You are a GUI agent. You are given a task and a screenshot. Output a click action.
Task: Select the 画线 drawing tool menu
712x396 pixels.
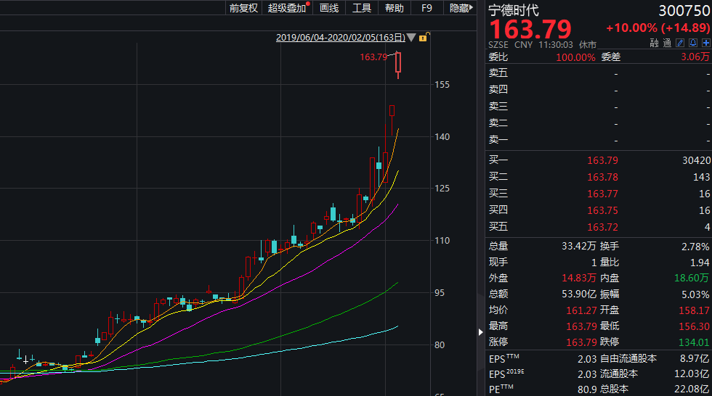[x=329, y=8]
